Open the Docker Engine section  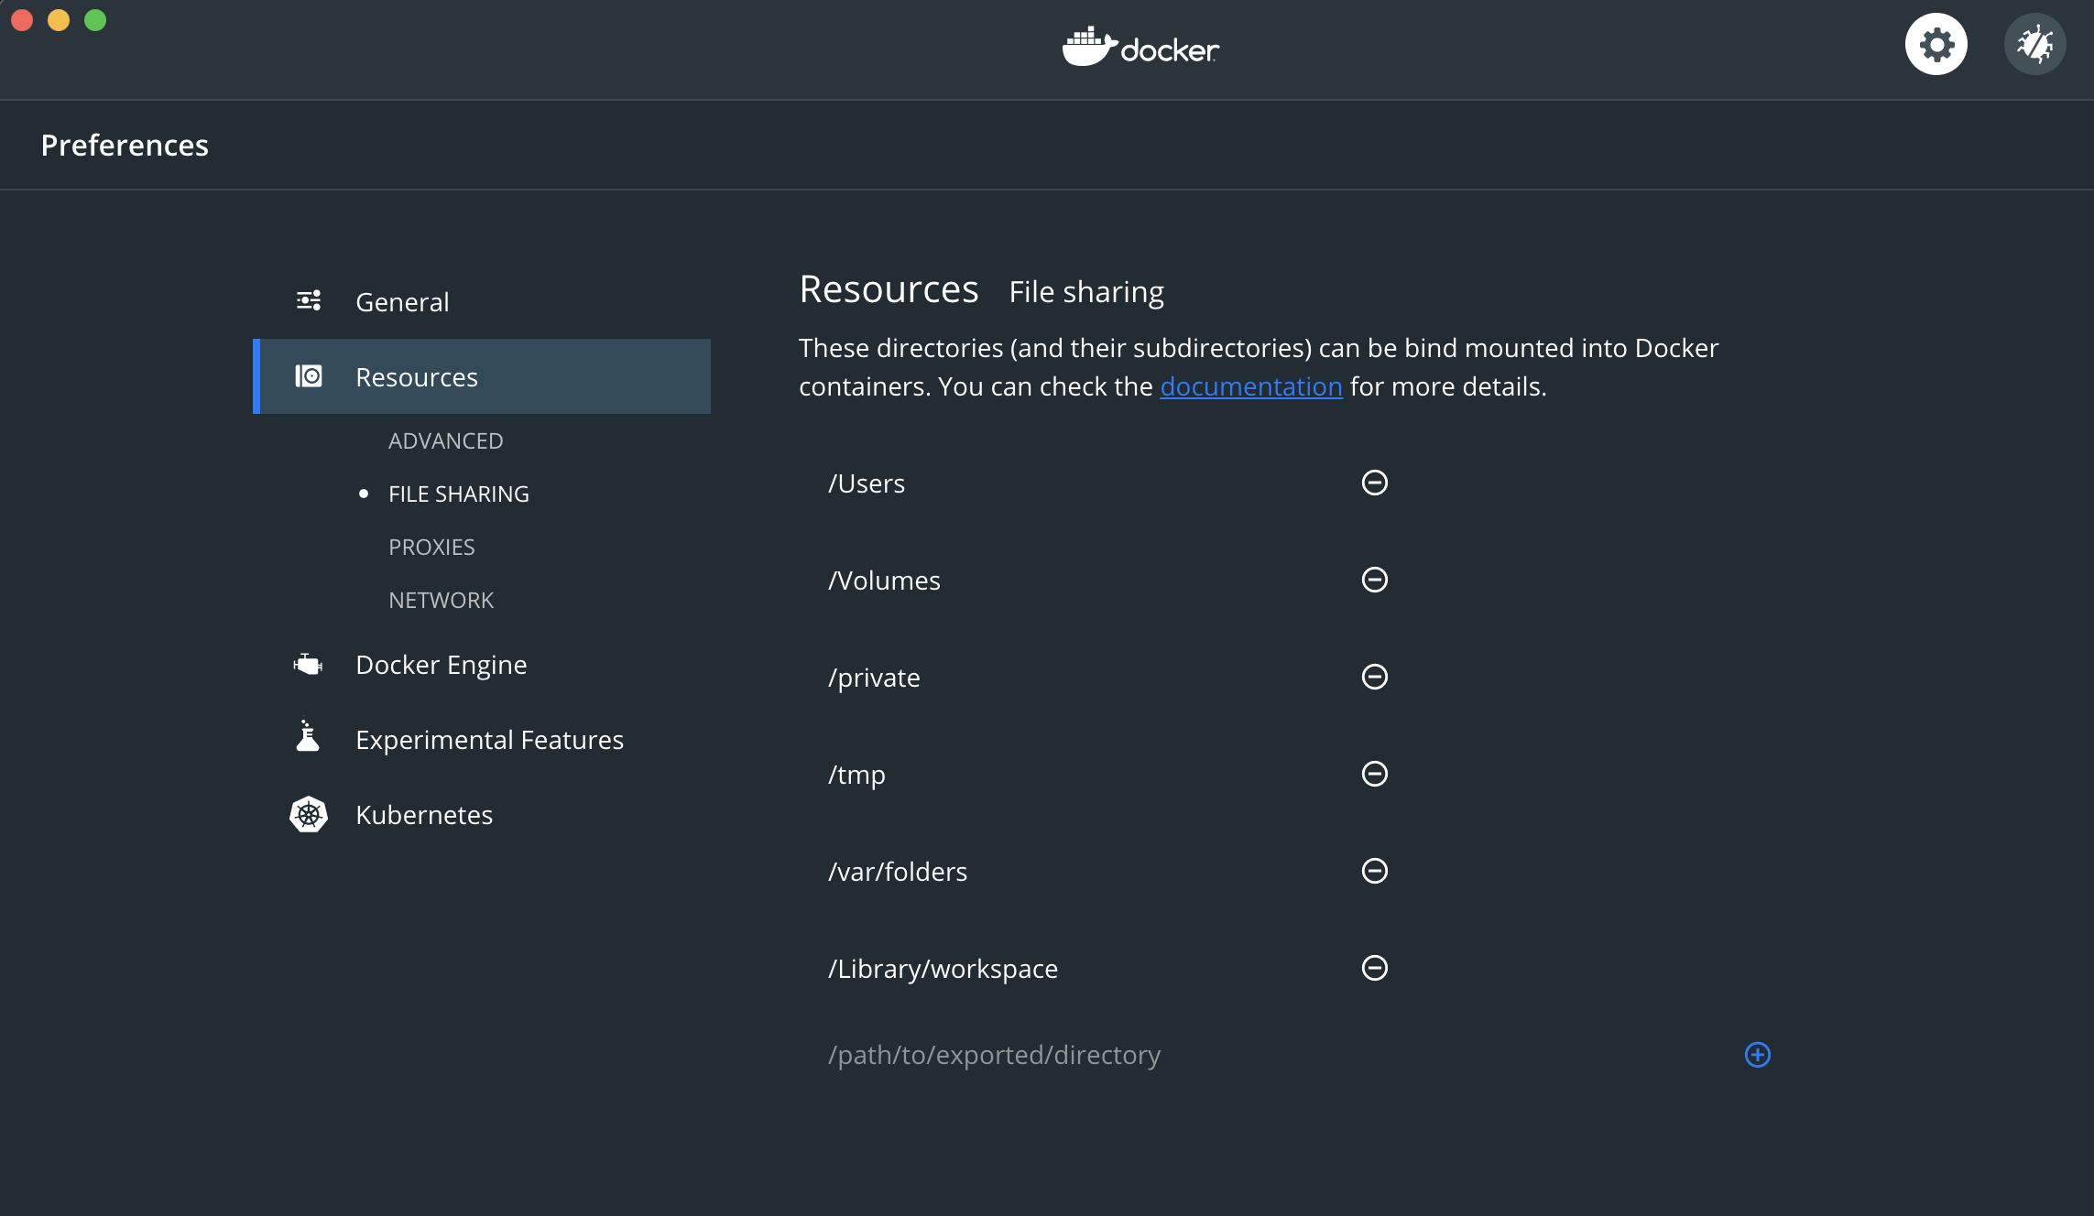(x=441, y=665)
